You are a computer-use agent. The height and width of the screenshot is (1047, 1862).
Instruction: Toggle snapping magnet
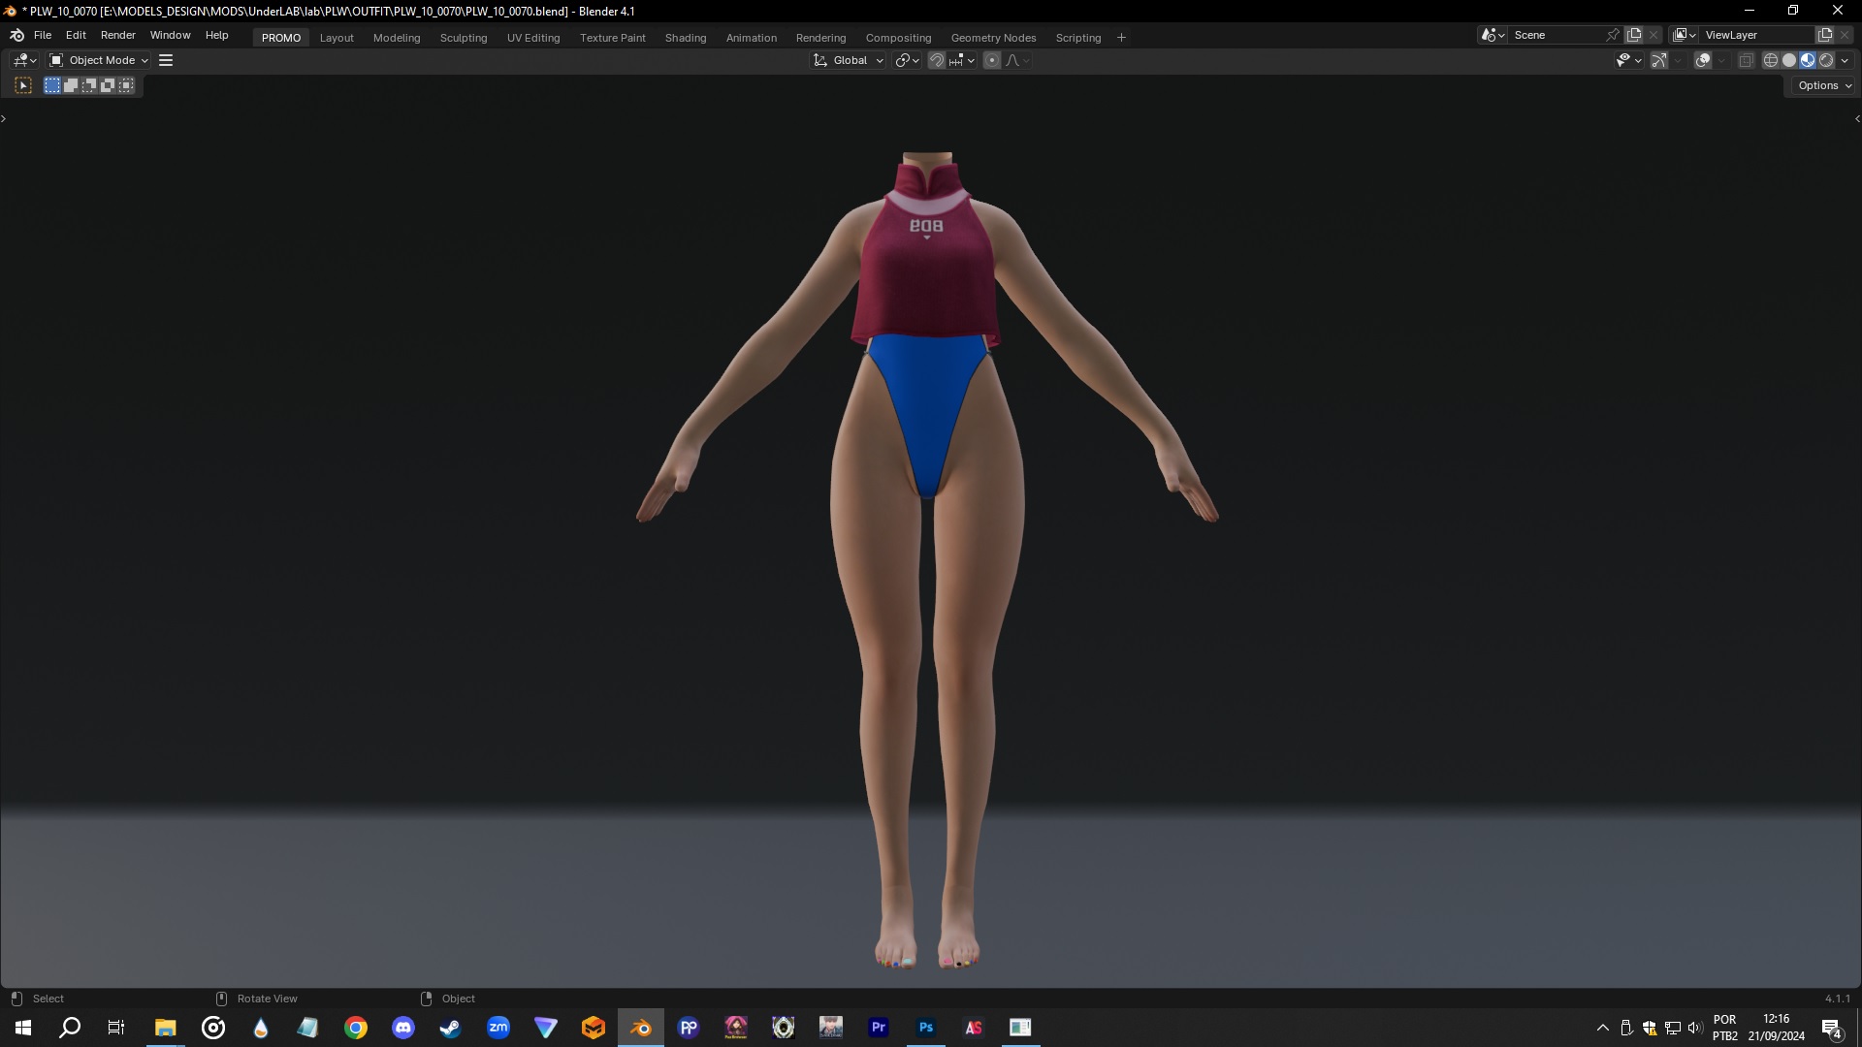click(x=937, y=60)
